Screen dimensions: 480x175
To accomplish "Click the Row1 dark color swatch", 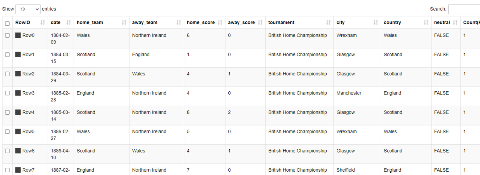I will [x=18, y=54].
